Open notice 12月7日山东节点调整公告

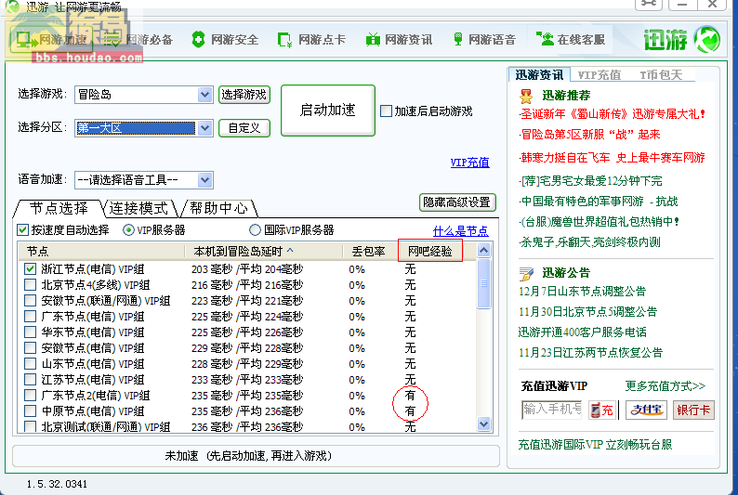pos(582,291)
